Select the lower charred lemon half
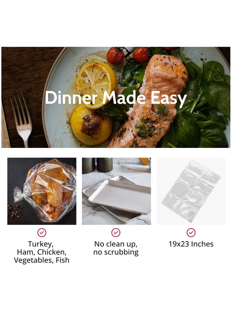 click(x=91, y=125)
